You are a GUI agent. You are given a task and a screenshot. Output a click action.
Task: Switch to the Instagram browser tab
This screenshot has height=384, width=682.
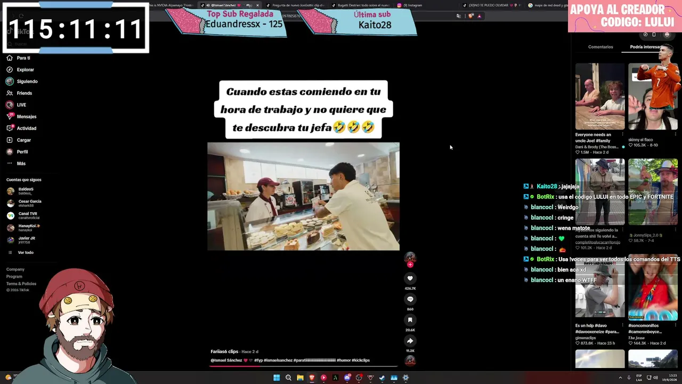click(x=426, y=5)
